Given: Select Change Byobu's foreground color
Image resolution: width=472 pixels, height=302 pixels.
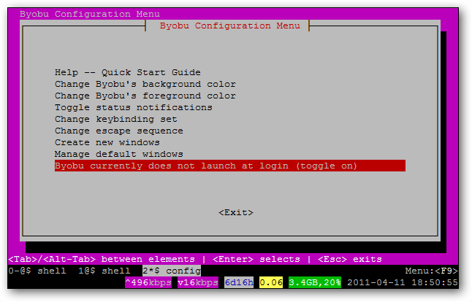Looking at the screenshot, I should click(145, 96).
